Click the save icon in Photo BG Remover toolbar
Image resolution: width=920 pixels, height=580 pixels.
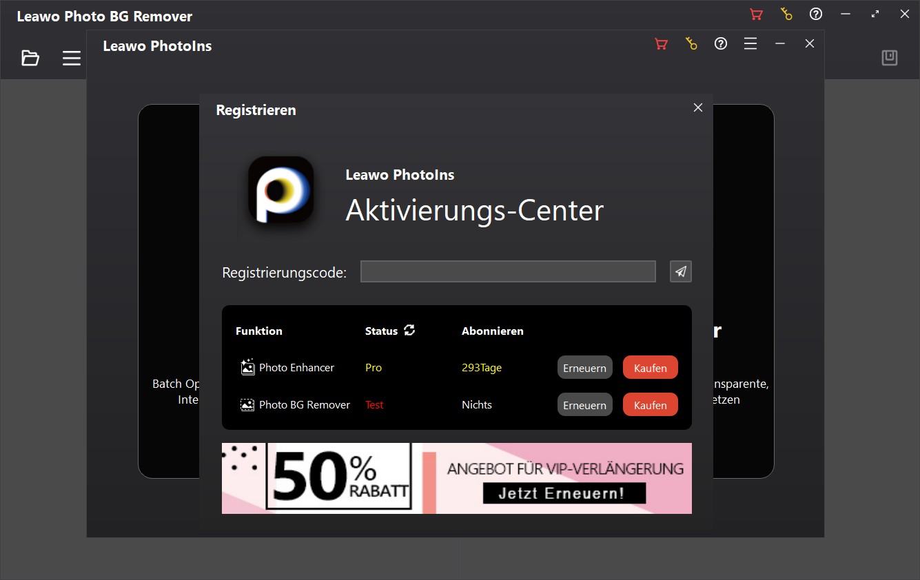(890, 58)
